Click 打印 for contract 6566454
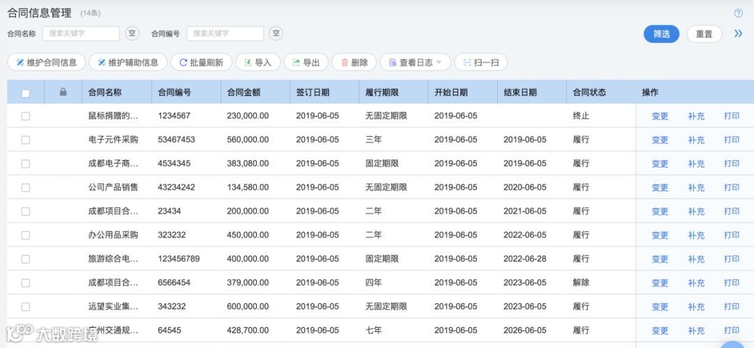This screenshot has width=754, height=348. 732,282
